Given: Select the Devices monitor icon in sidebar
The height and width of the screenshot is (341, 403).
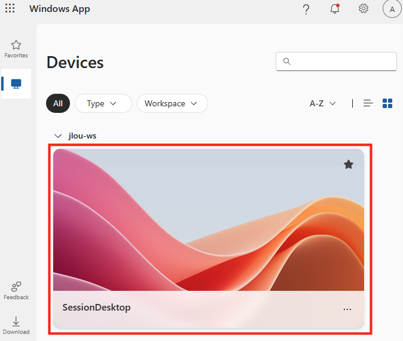Looking at the screenshot, I should click(x=16, y=84).
